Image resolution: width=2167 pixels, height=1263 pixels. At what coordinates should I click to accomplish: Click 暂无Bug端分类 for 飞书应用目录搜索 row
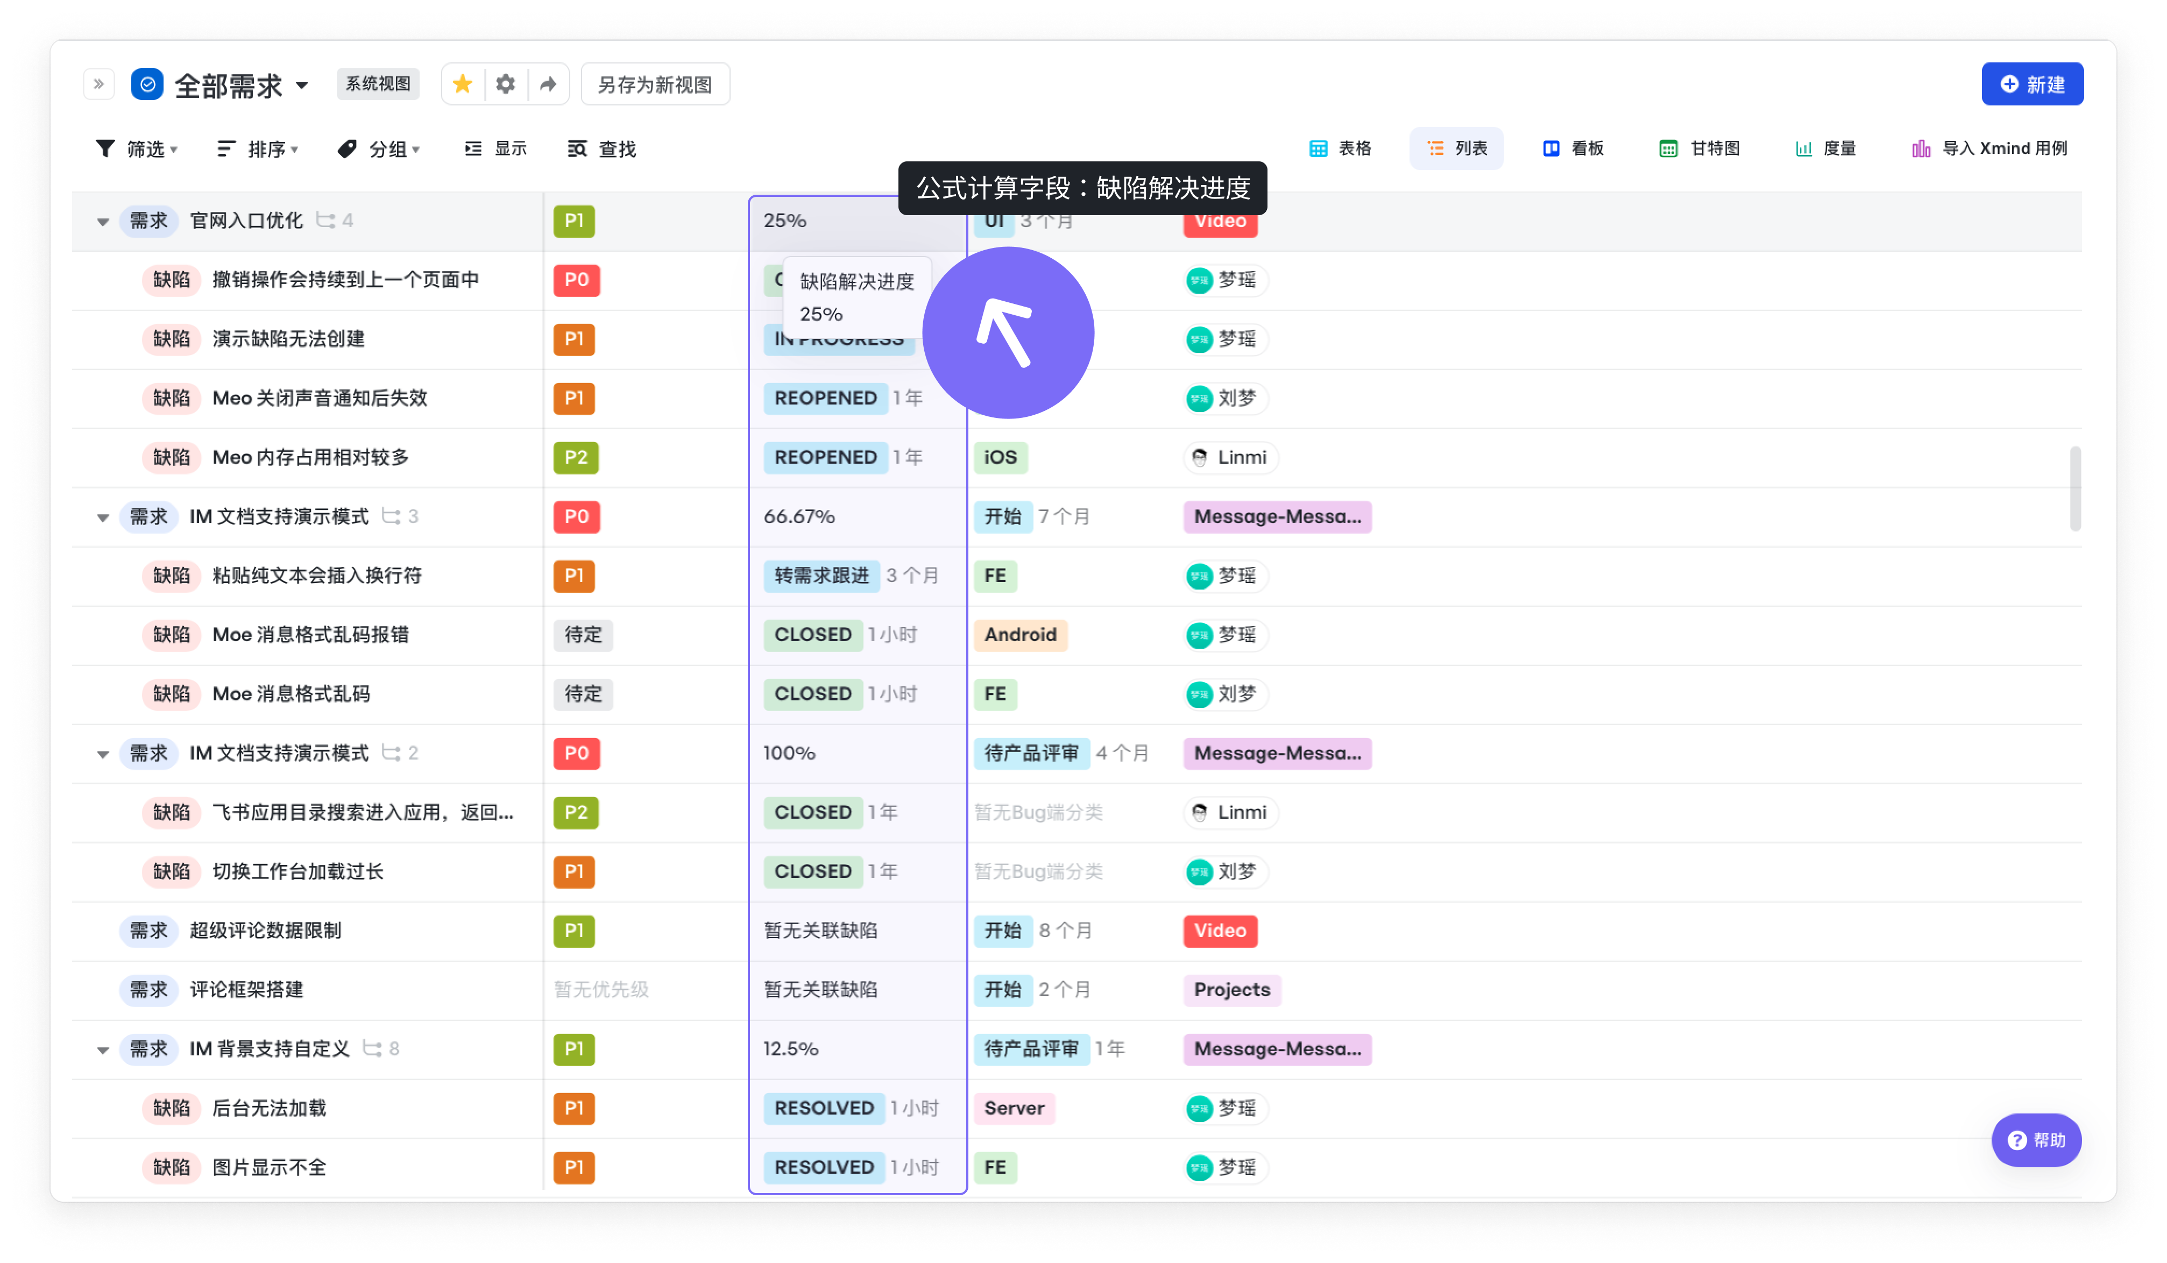tap(1038, 812)
